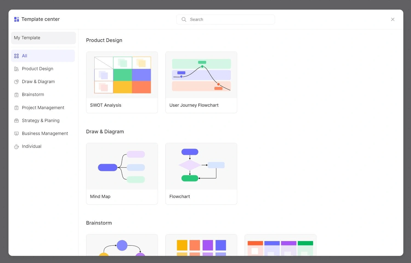
Task: Open the colored sticky-squares Brainstorm template
Action: coord(201,245)
